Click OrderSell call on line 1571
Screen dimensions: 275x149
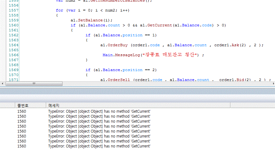click(x=119, y=80)
